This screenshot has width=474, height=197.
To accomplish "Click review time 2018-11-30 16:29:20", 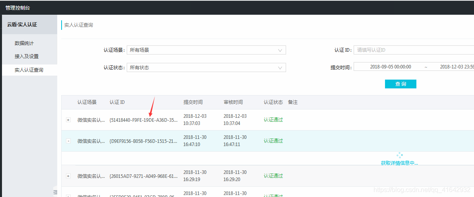I will point(235,176).
